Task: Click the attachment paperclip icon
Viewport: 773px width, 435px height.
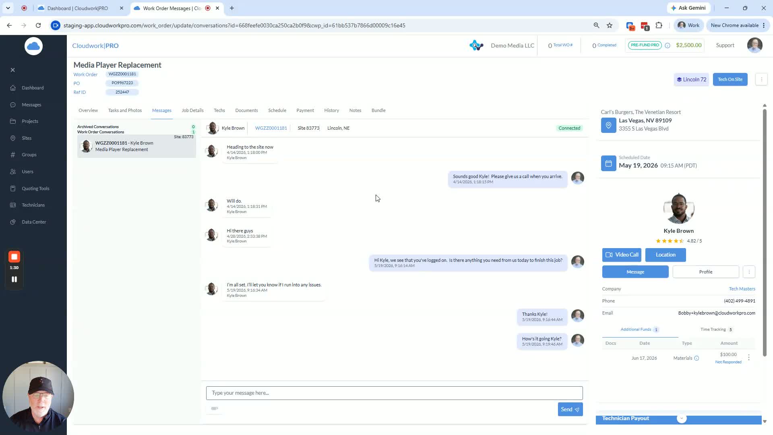Action: tap(215, 408)
